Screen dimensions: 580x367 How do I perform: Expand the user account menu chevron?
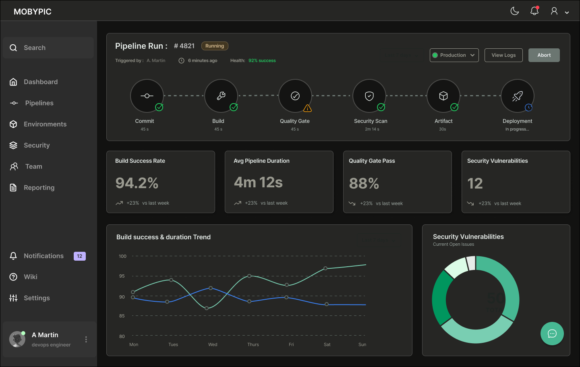pos(567,12)
